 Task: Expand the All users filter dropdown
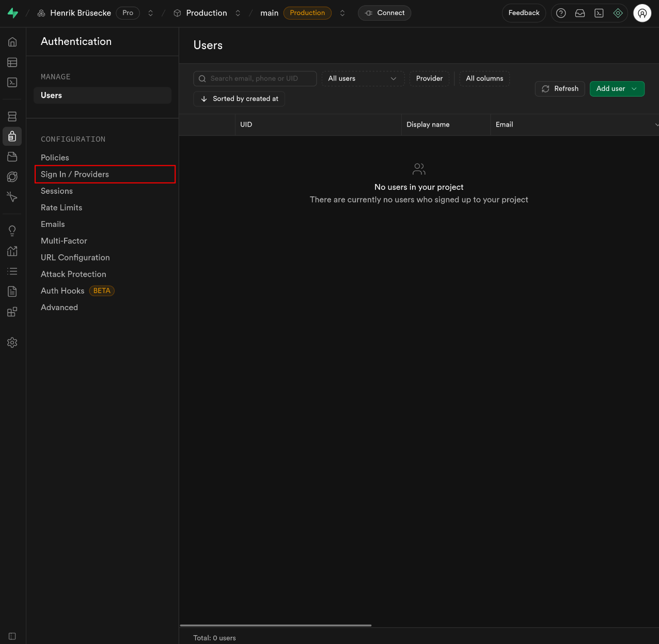[x=363, y=79]
